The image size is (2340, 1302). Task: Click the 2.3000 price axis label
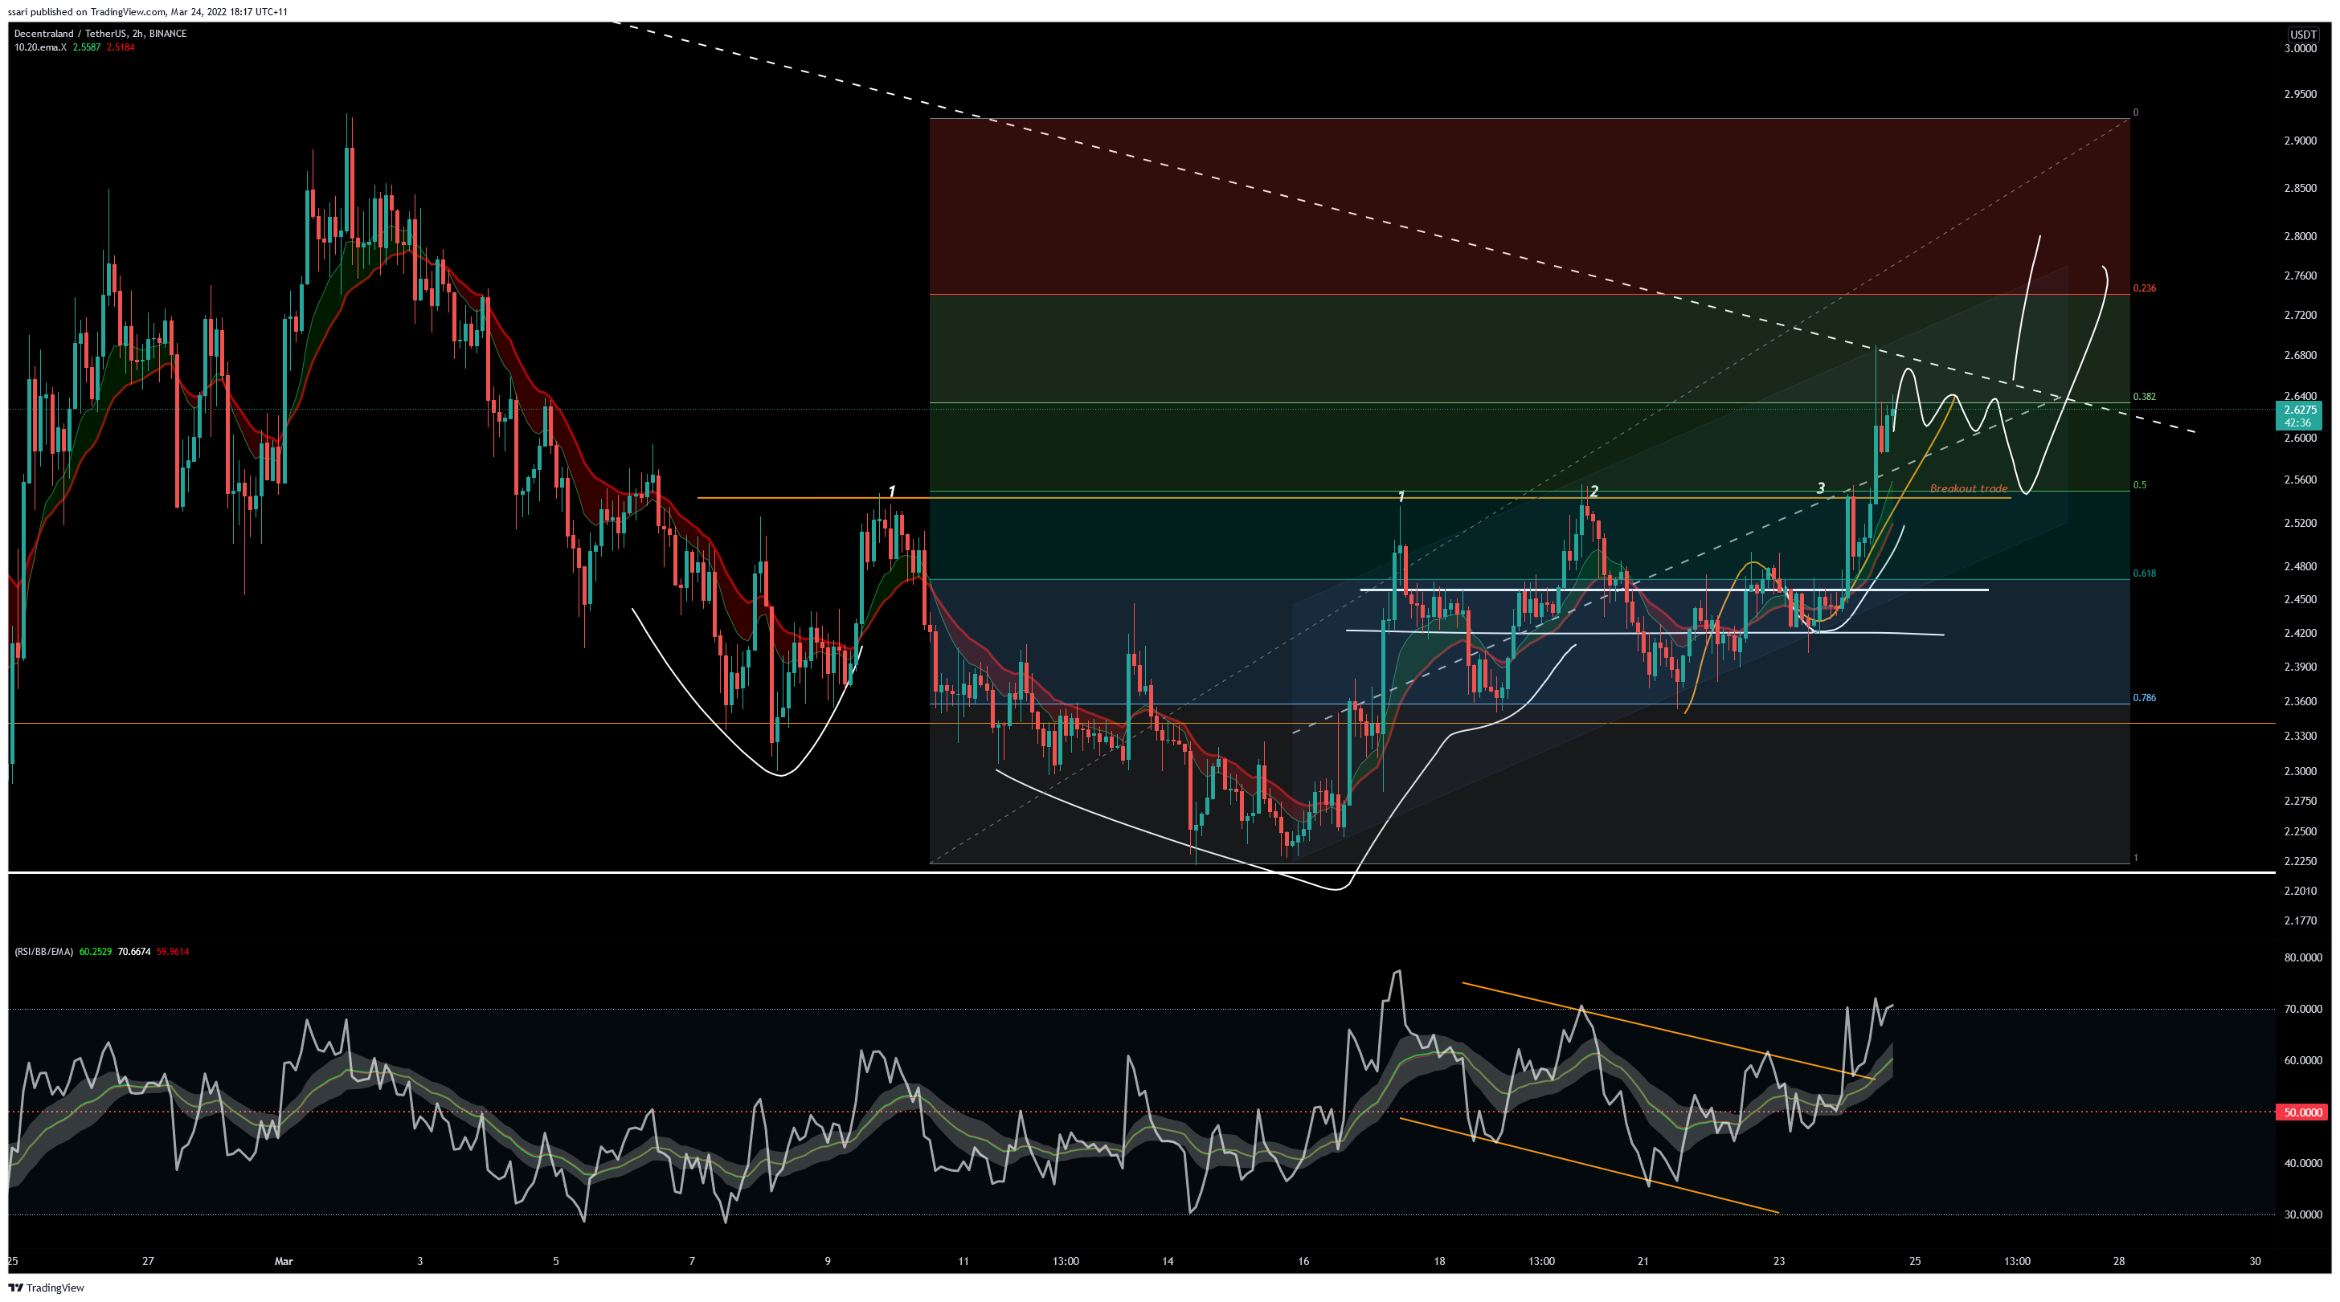pyautogui.click(x=2300, y=771)
